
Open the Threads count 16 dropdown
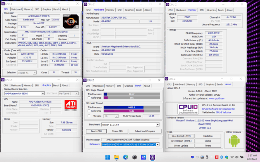(111, 116)
